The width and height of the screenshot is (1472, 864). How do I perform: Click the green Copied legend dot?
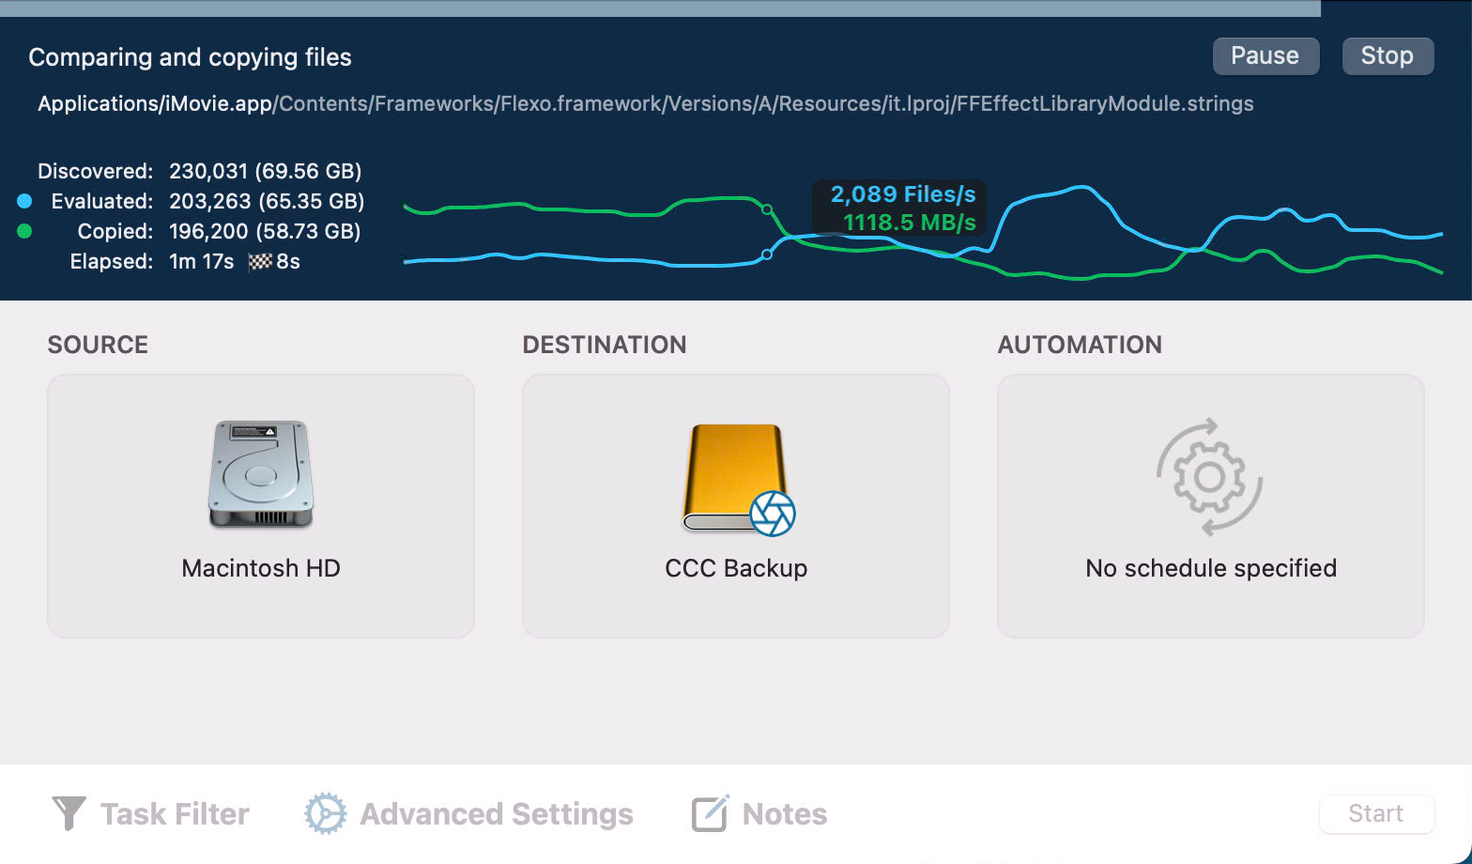tap(24, 231)
